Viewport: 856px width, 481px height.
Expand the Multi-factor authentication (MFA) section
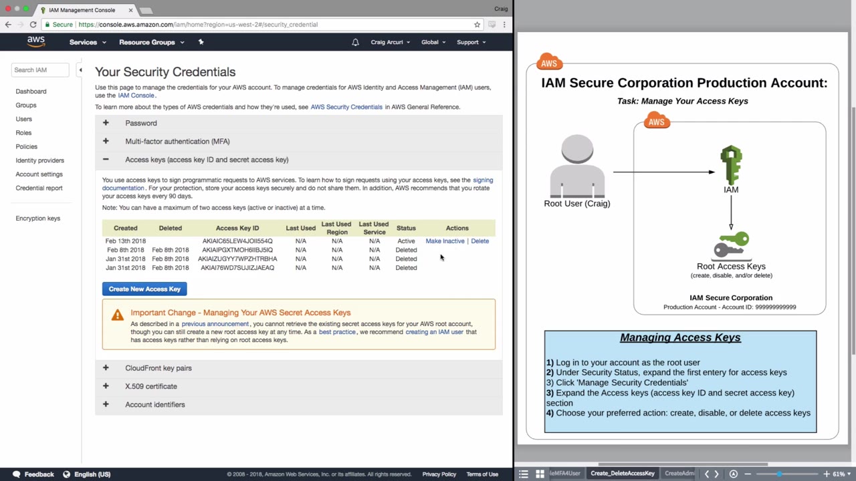click(298, 141)
